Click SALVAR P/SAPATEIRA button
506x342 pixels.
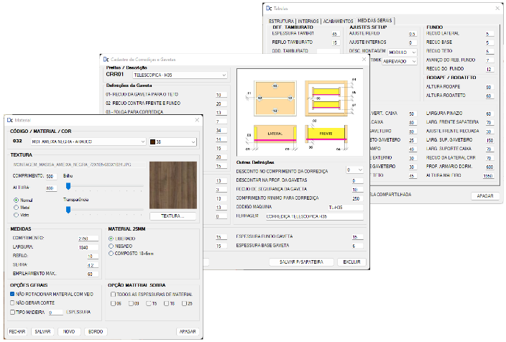301,262
